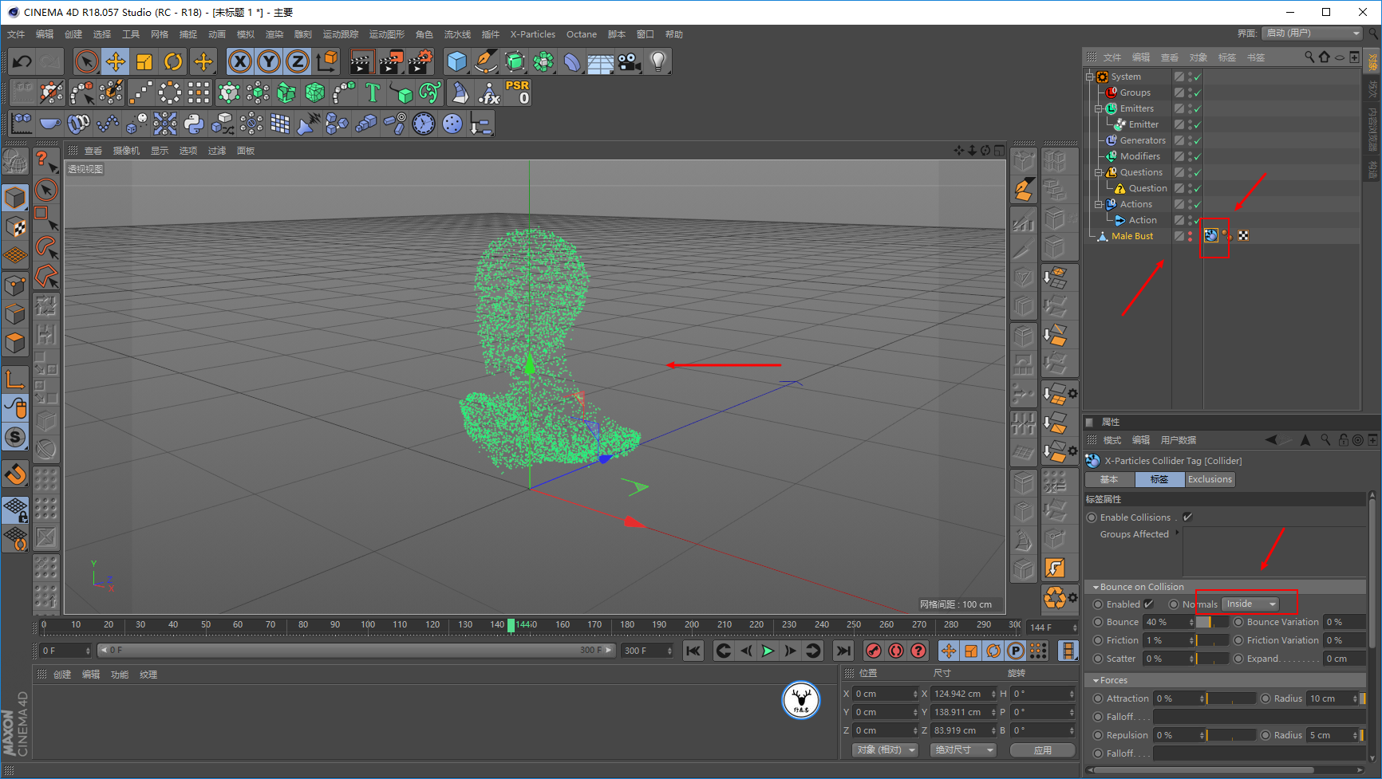Collapse the Forces section
The width and height of the screenshot is (1382, 779).
click(1096, 679)
